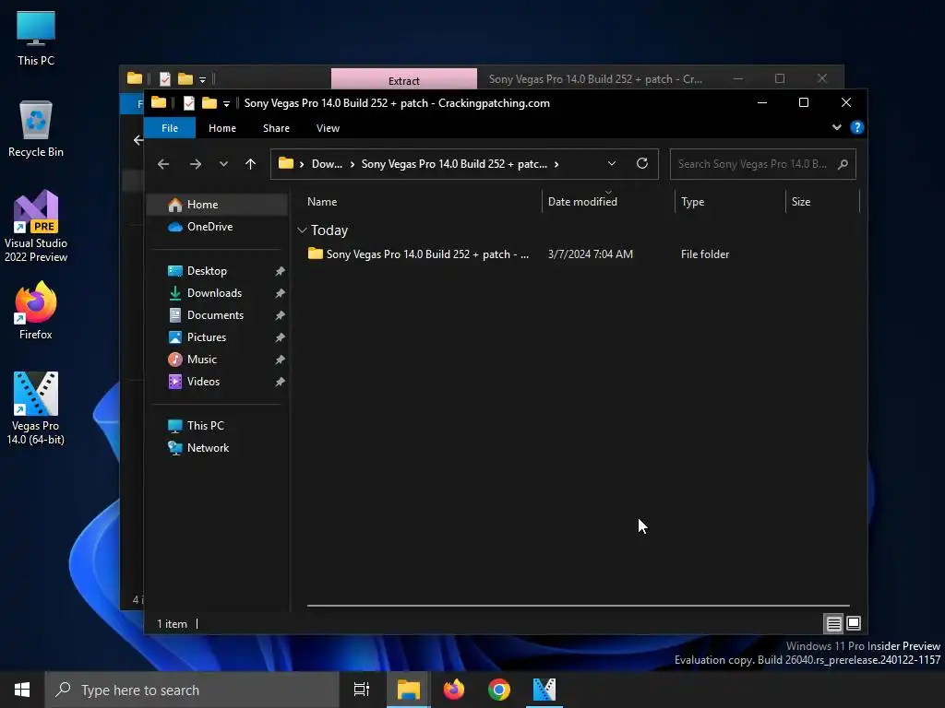The height and width of the screenshot is (708, 945).
Task: Select Extract tab in background window
Action: tap(404, 79)
